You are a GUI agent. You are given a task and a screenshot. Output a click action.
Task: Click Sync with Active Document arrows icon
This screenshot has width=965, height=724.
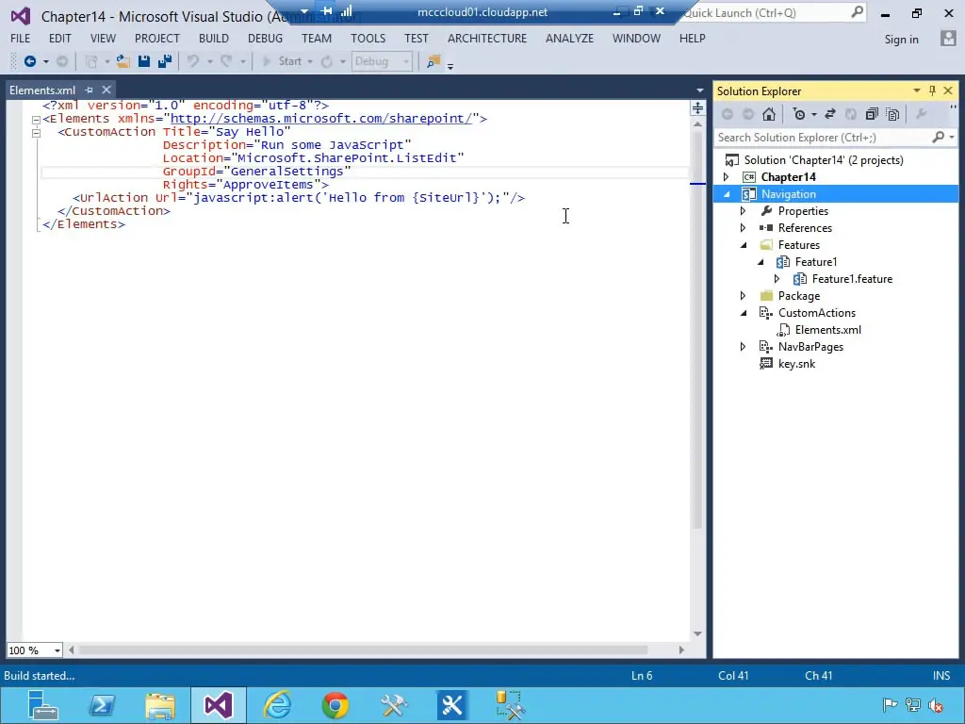830,114
